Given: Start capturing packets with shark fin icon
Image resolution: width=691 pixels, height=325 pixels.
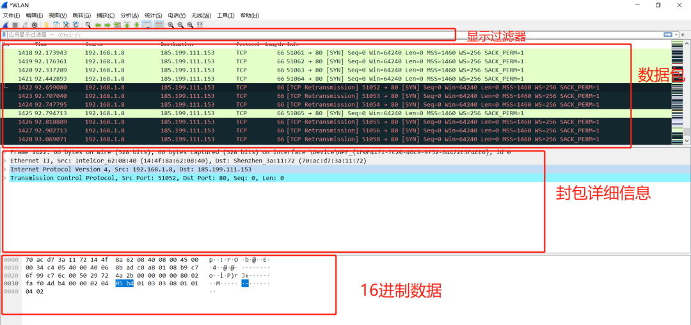Looking at the screenshot, I should point(5,25).
